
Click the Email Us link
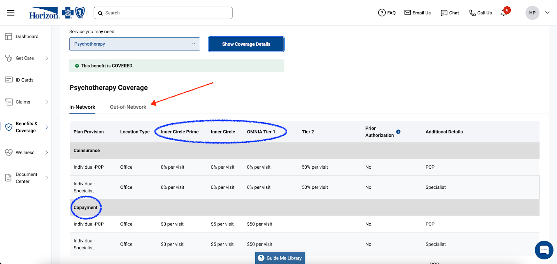[417, 13]
